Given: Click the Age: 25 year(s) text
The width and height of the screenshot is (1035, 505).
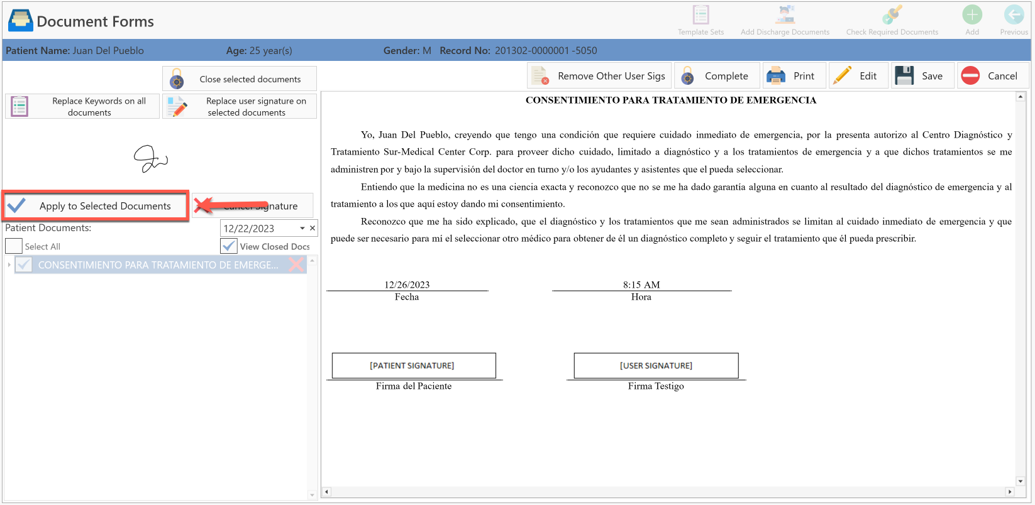Looking at the screenshot, I should 259,50.
